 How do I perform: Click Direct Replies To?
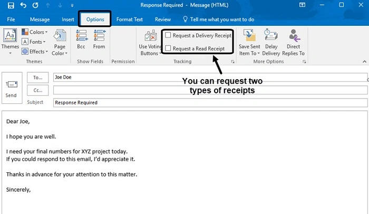pyautogui.click(x=293, y=43)
